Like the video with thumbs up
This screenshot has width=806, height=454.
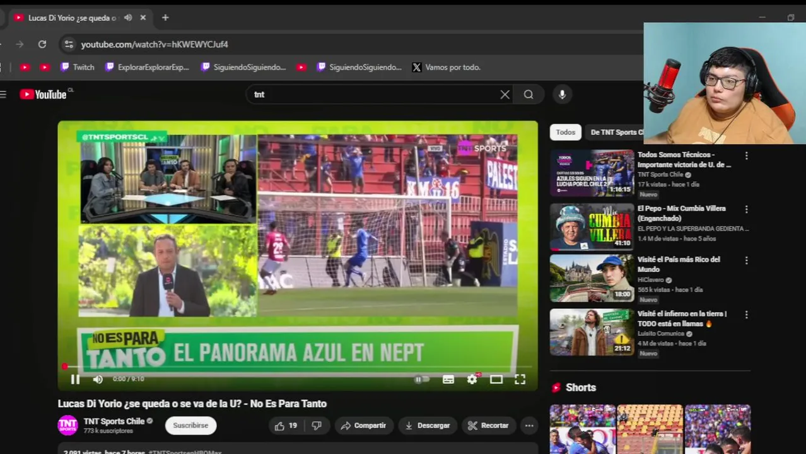pos(286,426)
